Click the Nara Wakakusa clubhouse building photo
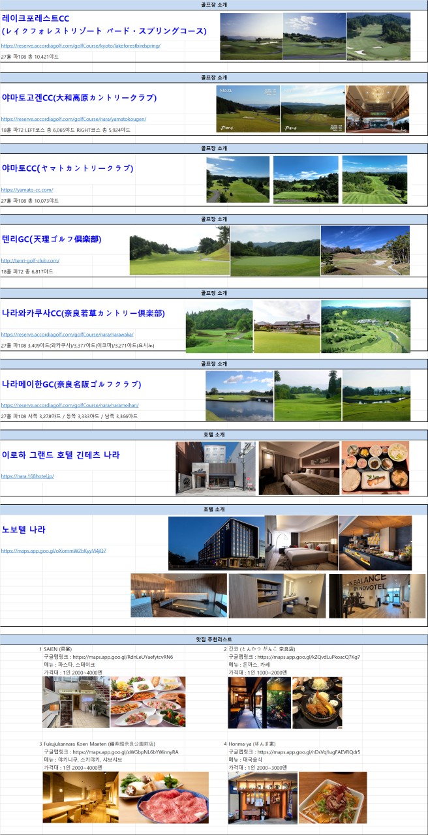Viewport: 428px width, 835px height. coord(286,326)
